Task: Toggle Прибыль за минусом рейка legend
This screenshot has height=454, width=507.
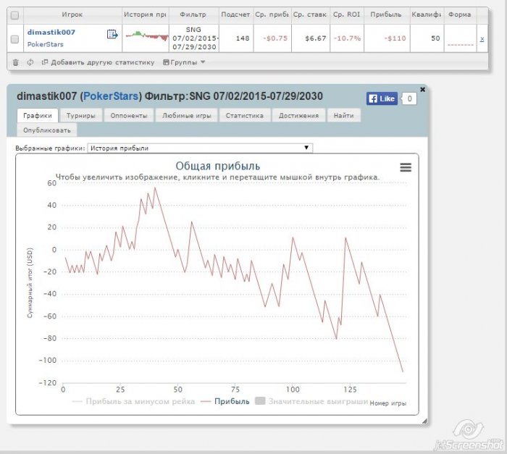Action: 134,402
